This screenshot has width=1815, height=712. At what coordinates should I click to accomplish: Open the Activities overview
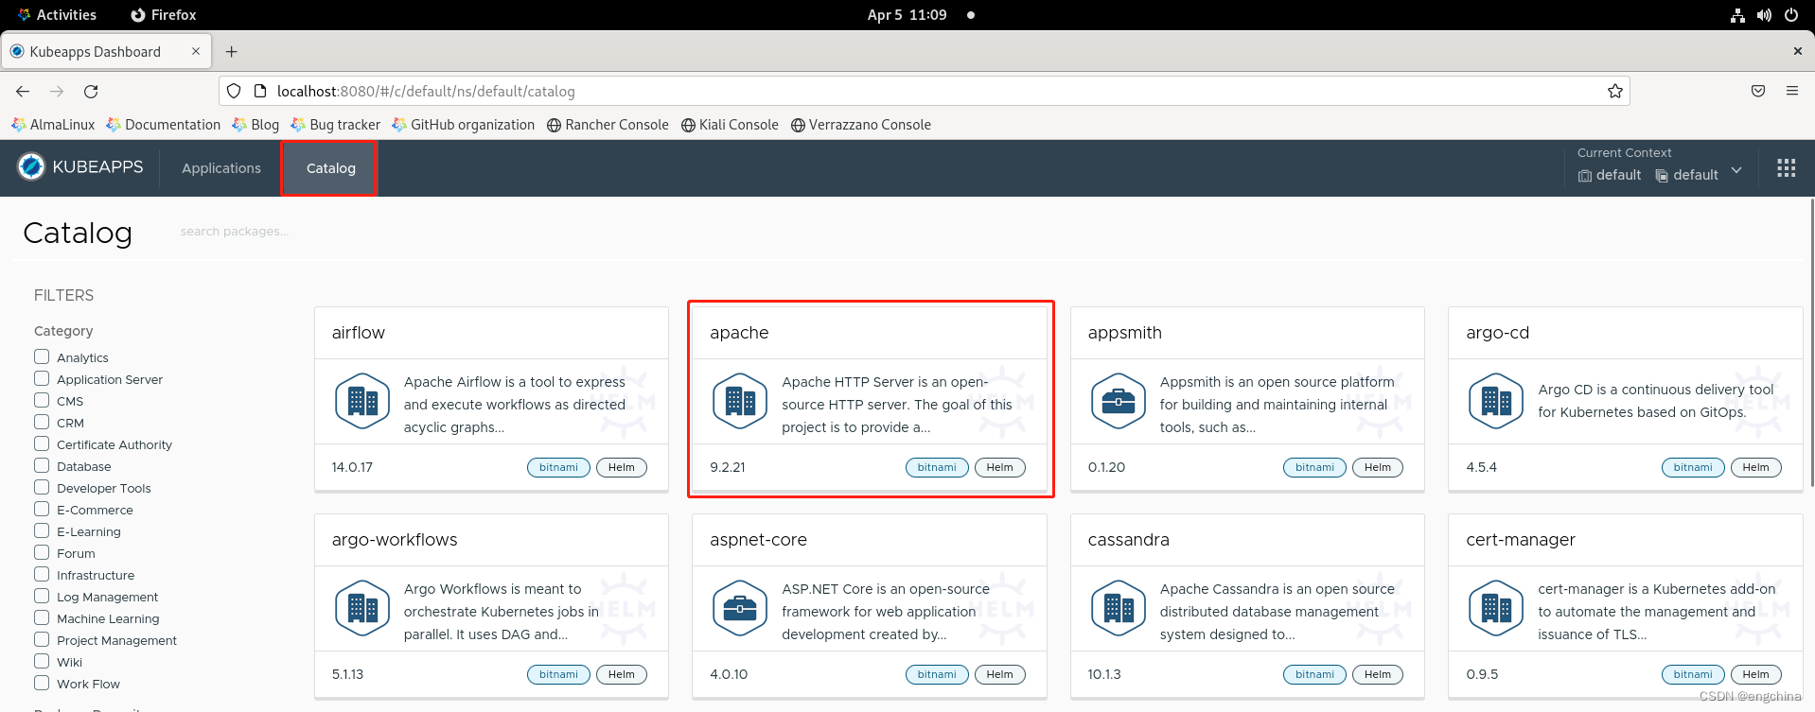pyautogui.click(x=57, y=15)
